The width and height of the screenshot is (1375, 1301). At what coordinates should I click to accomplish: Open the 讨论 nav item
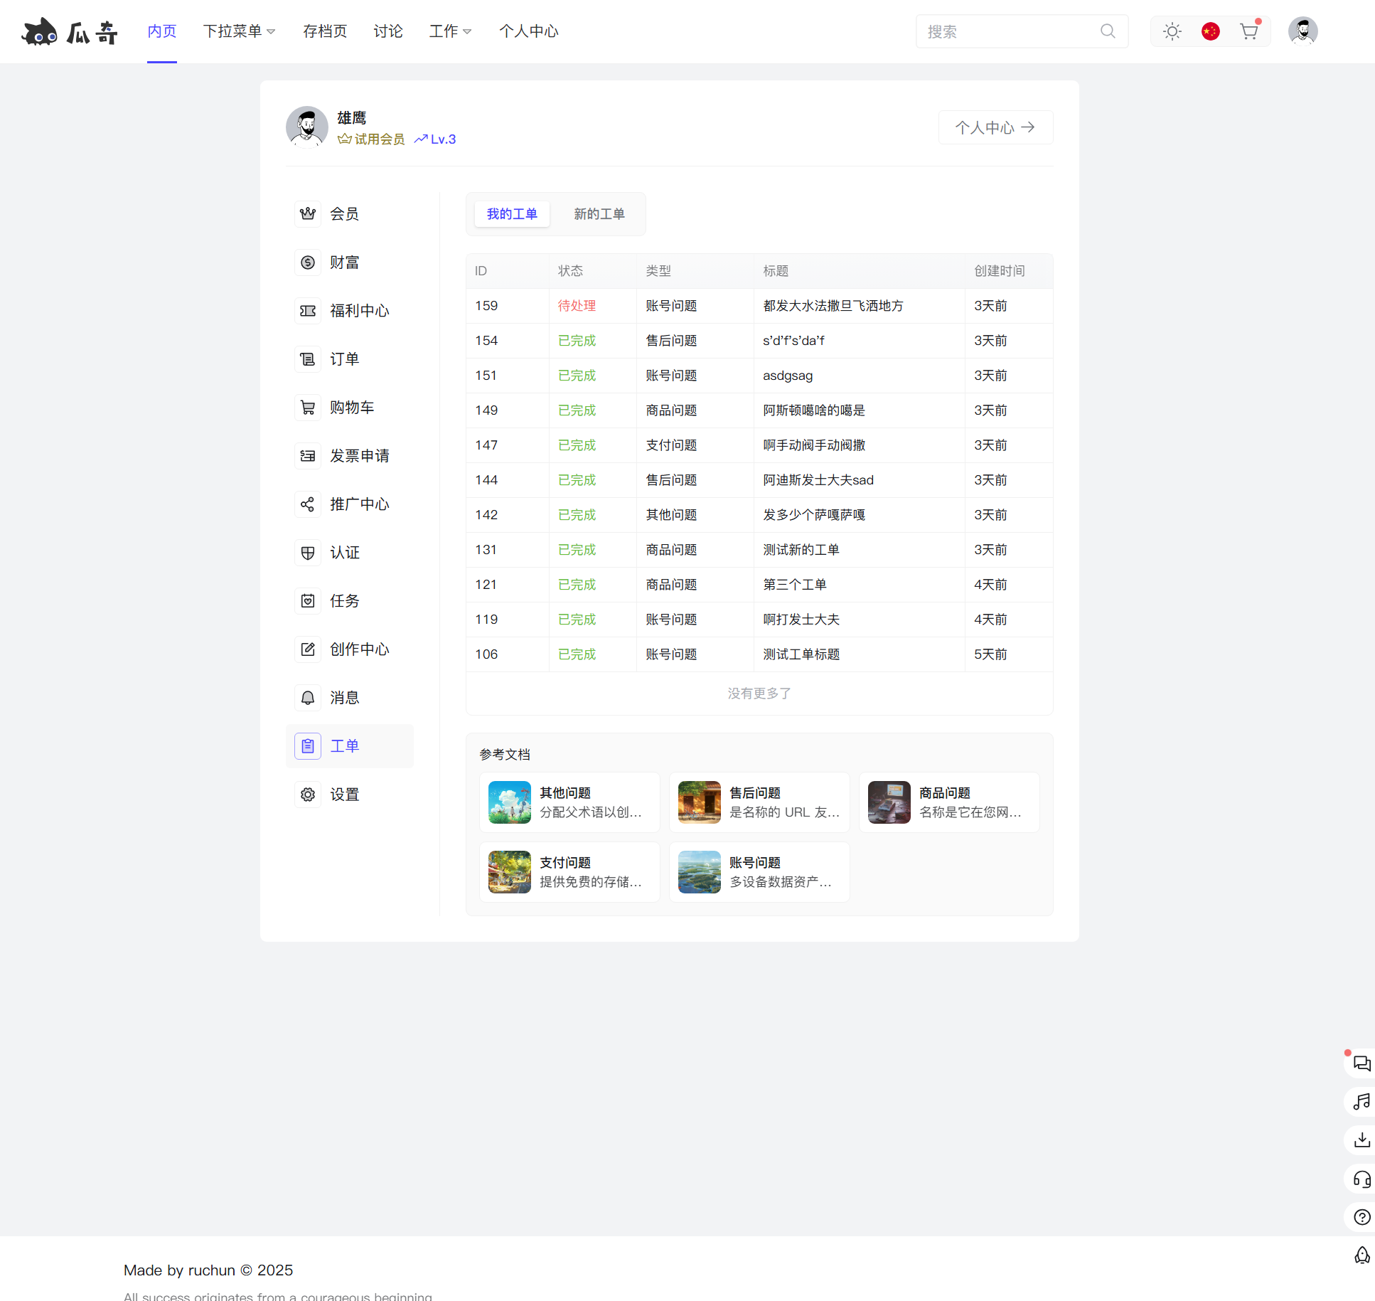(388, 31)
